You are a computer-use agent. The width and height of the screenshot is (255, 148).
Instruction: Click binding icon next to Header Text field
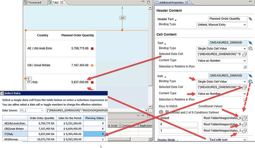click(250, 19)
